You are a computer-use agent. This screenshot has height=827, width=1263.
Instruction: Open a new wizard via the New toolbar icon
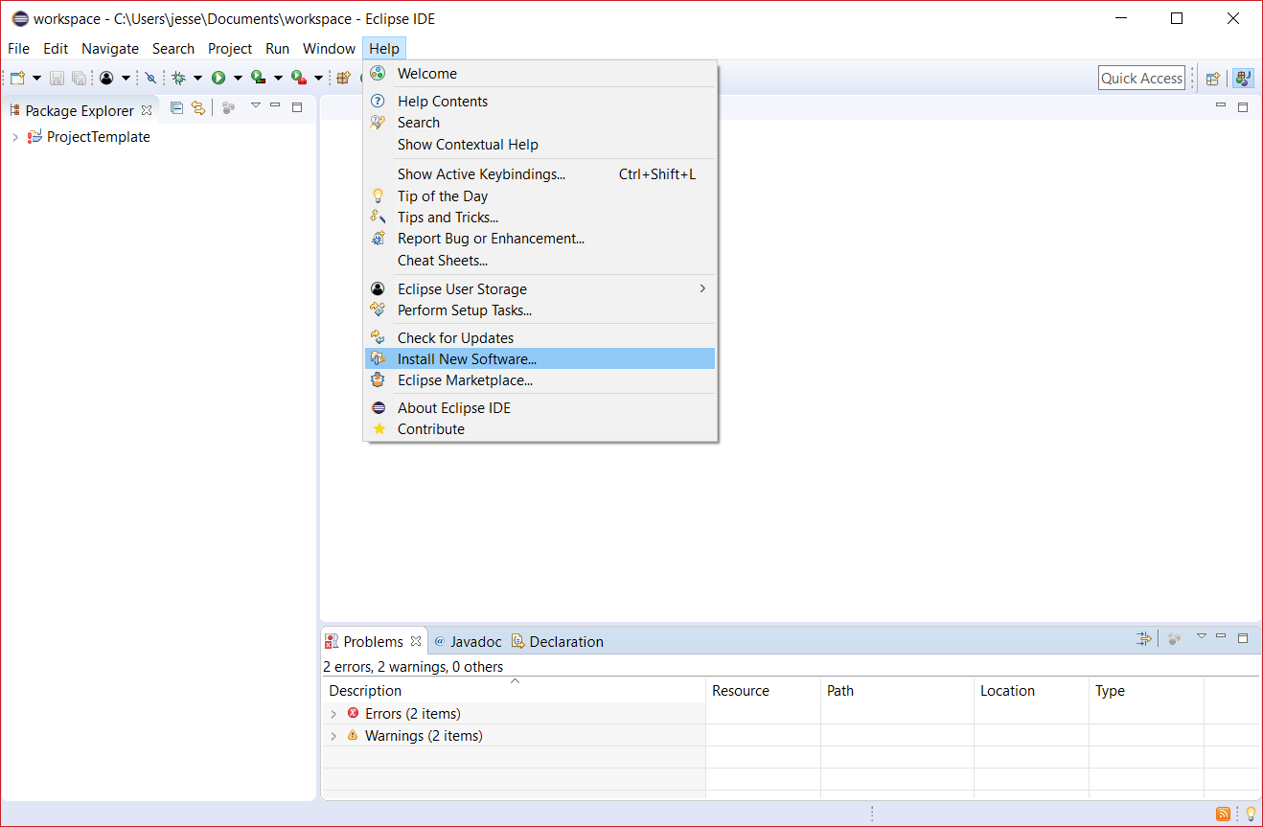pyautogui.click(x=17, y=77)
